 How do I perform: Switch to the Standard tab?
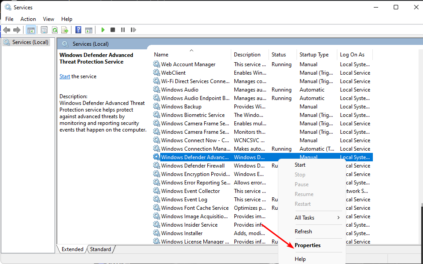pos(100,249)
